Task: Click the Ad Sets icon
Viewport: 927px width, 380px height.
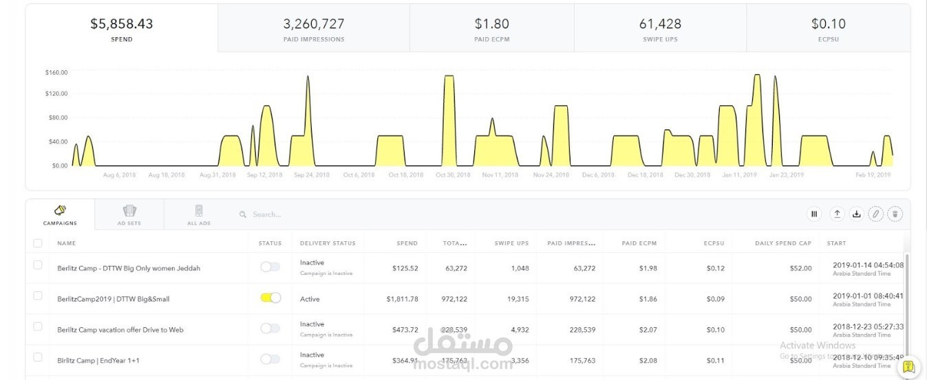Action: [129, 210]
